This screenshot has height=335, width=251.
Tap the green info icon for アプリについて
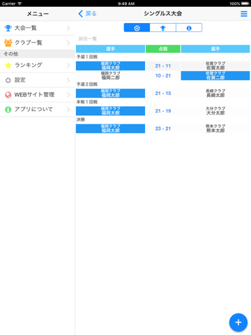click(x=8, y=110)
